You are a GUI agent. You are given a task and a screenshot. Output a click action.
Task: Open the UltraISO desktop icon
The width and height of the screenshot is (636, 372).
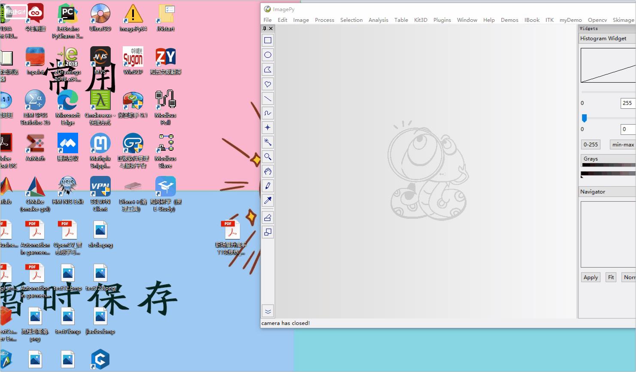pos(100,18)
